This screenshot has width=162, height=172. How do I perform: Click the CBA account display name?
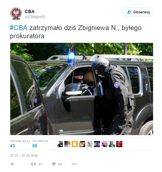(x=30, y=11)
